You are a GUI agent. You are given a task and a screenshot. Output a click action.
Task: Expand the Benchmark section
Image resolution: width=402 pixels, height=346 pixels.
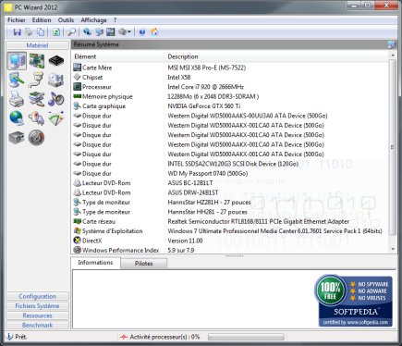(x=37, y=325)
